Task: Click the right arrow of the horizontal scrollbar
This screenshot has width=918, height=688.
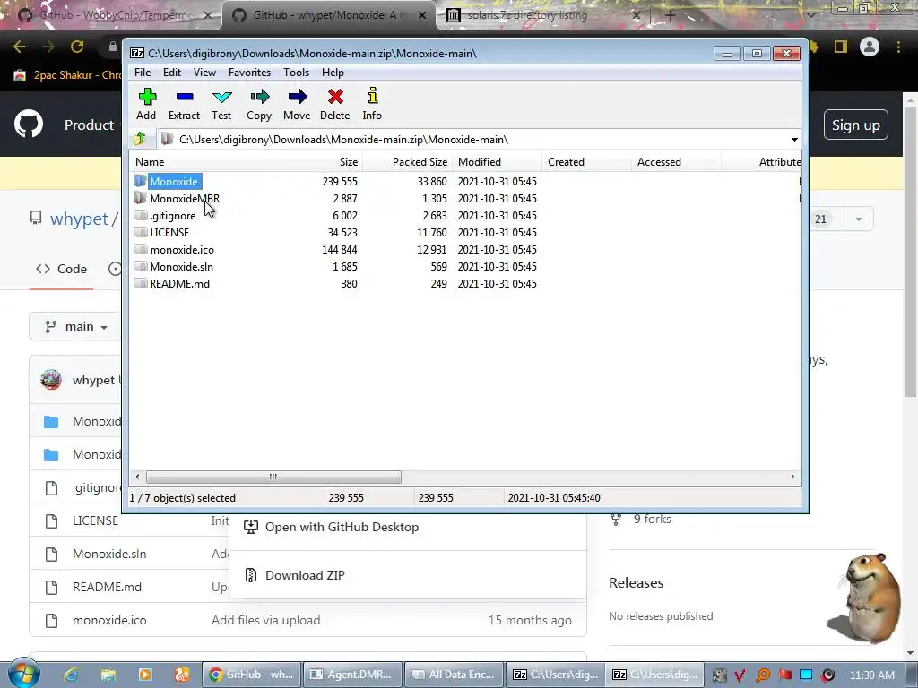Action: (792, 477)
